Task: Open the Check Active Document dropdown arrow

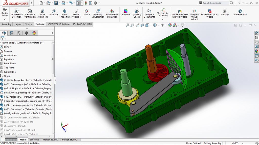Action: tap(163, 20)
